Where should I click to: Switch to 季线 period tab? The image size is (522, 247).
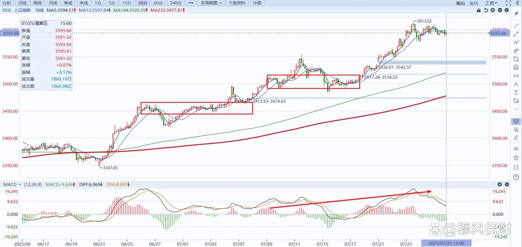(68, 3)
